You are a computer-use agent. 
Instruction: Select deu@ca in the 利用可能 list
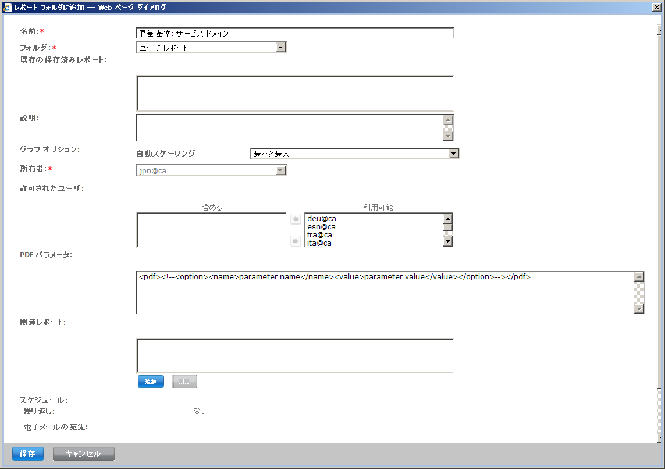point(322,218)
